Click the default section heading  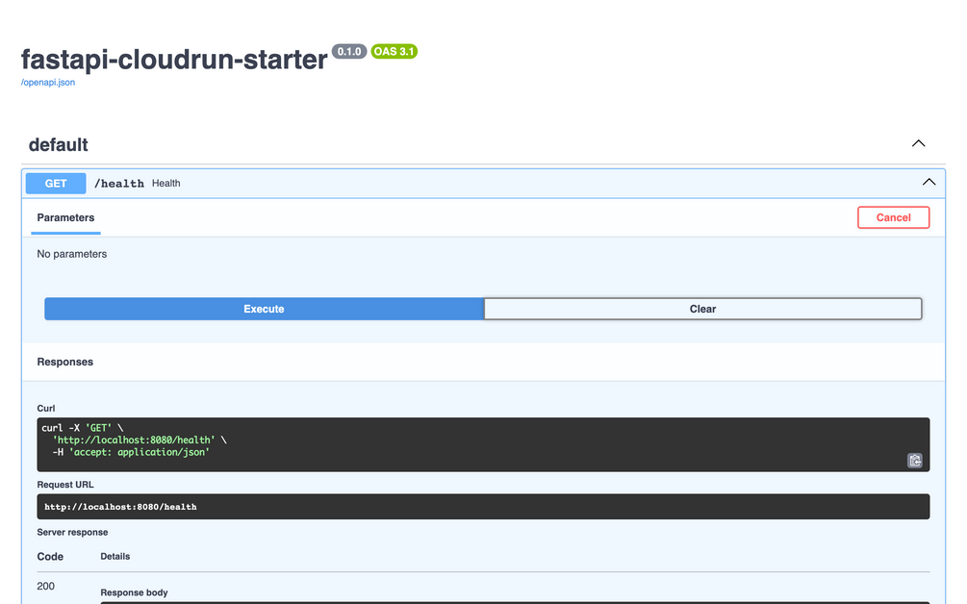tap(58, 145)
